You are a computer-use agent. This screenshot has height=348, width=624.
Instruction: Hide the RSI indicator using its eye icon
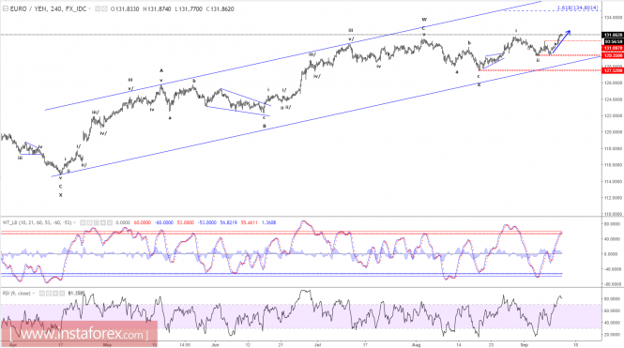click(x=42, y=293)
